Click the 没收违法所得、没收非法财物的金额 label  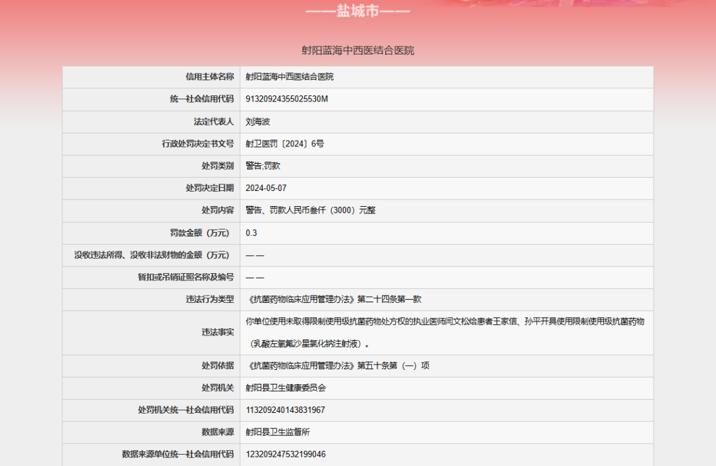(x=152, y=255)
